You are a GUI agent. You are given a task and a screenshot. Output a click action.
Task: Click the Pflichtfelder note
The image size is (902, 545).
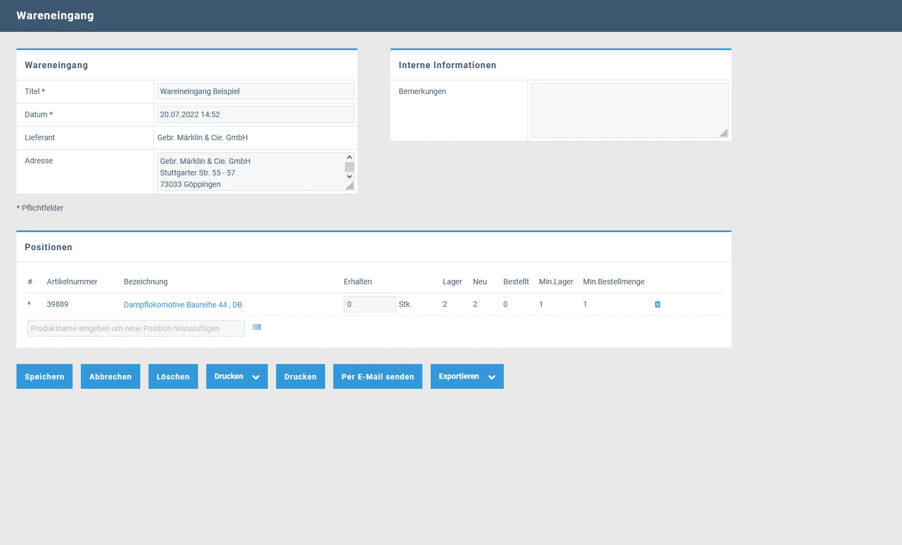click(40, 208)
